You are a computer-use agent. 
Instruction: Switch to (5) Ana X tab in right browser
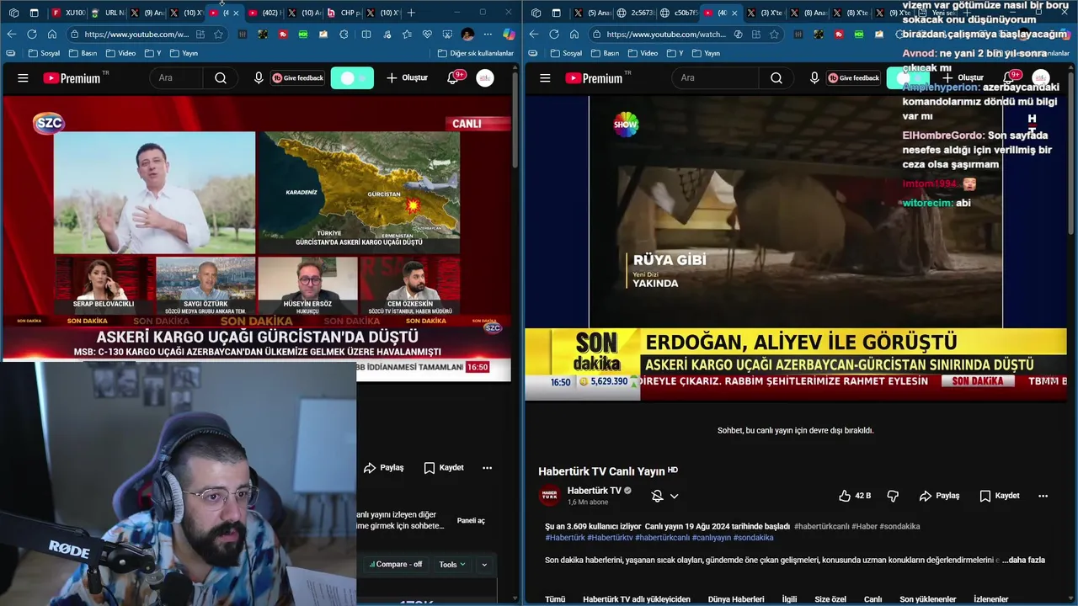point(592,13)
